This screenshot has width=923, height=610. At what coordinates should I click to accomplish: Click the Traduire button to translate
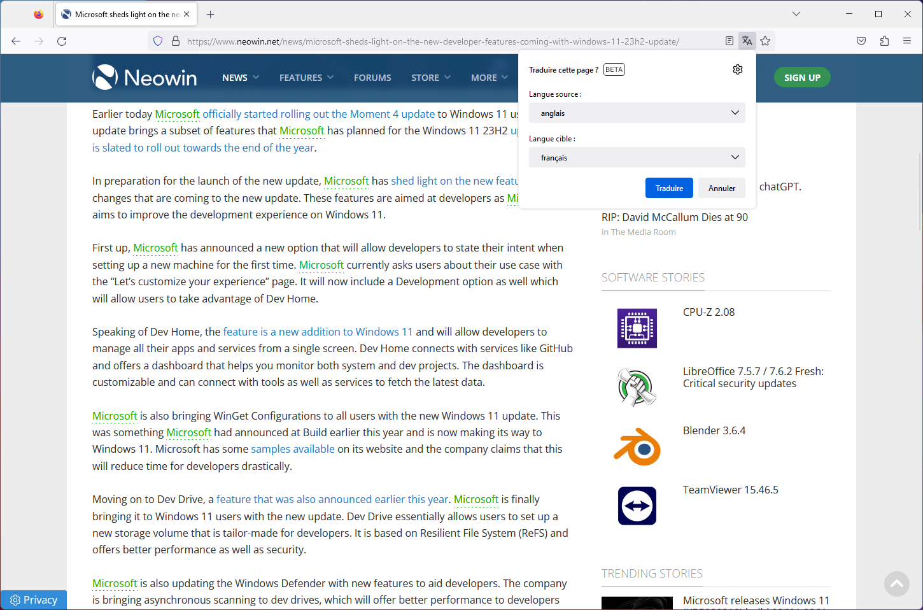(669, 188)
